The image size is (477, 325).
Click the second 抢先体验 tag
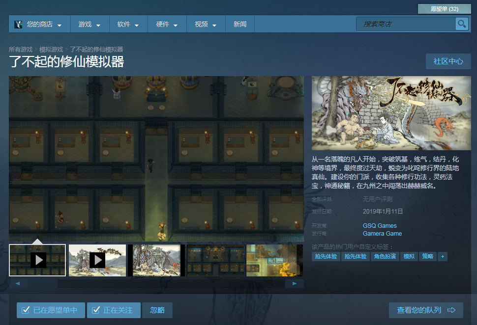coord(356,256)
